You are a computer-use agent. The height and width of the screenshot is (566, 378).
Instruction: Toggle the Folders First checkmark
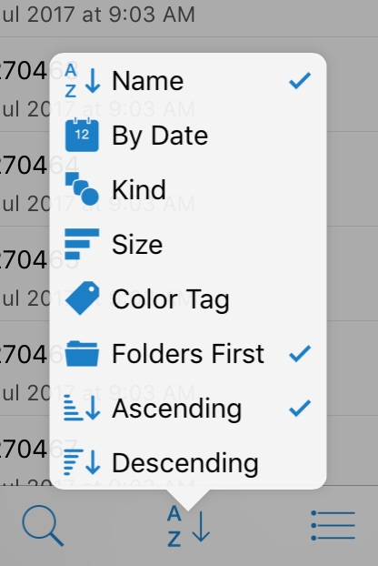[x=300, y=353]
